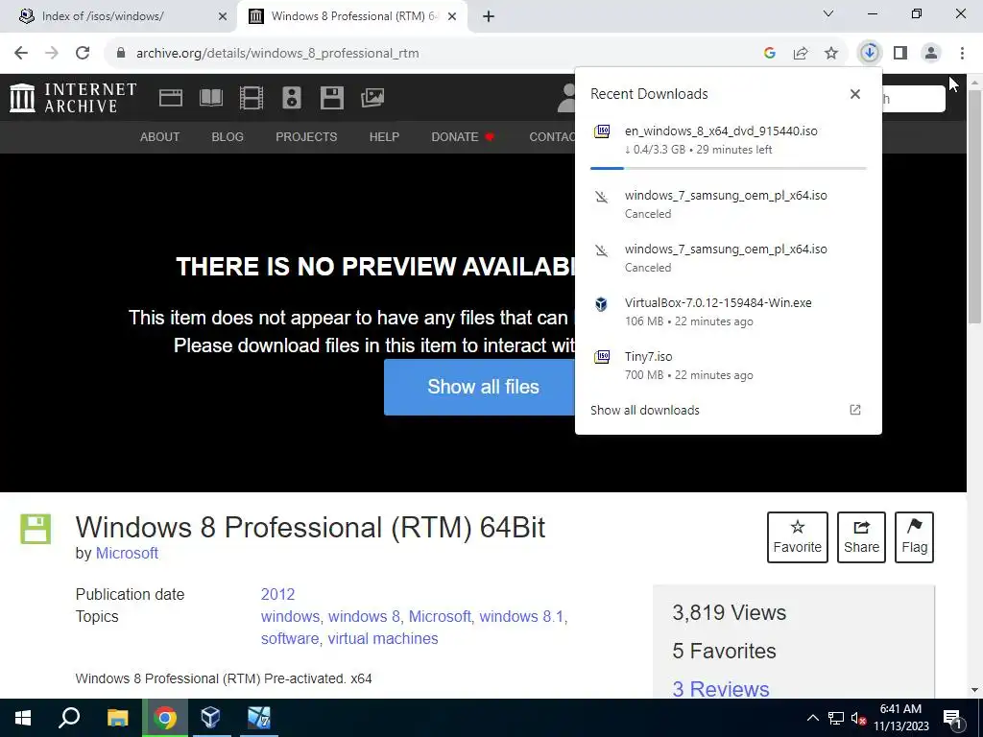Close the Index of /isos/windows/ tab

[223, 17]
